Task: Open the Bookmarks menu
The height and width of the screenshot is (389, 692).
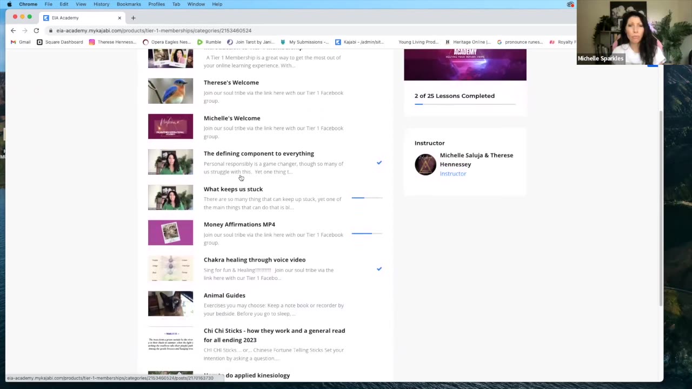Action: tap(129, 4)
